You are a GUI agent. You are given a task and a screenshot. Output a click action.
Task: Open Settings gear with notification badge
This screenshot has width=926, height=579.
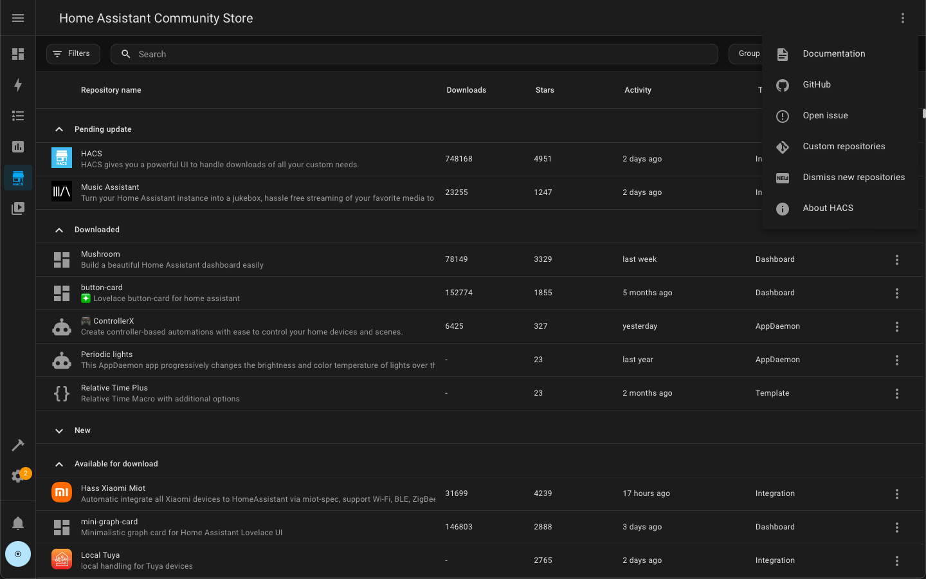click(18, 476)
